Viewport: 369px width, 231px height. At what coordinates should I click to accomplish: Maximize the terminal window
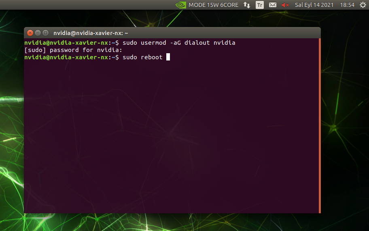click(46, 33)
